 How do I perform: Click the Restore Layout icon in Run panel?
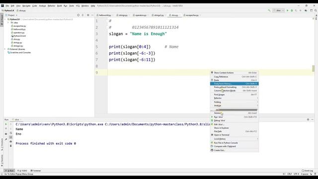(6, 134)
